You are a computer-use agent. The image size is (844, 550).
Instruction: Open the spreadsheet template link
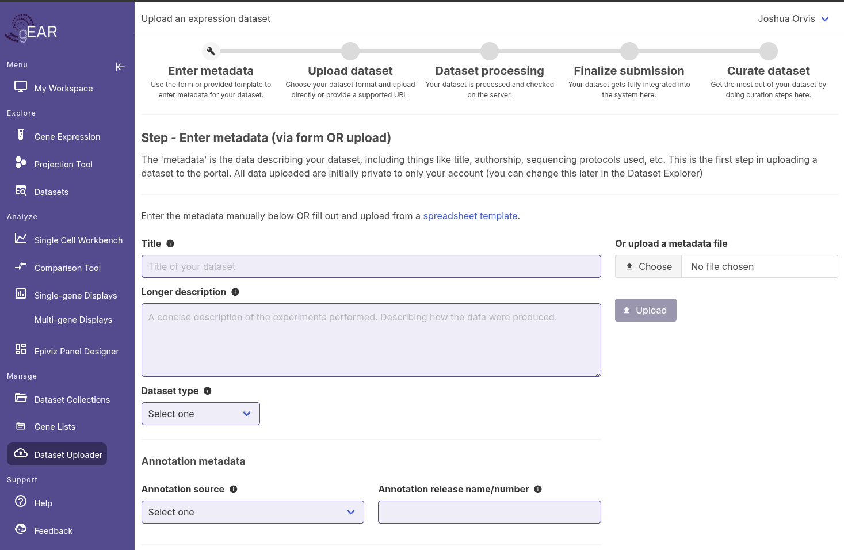pos(470,216)
